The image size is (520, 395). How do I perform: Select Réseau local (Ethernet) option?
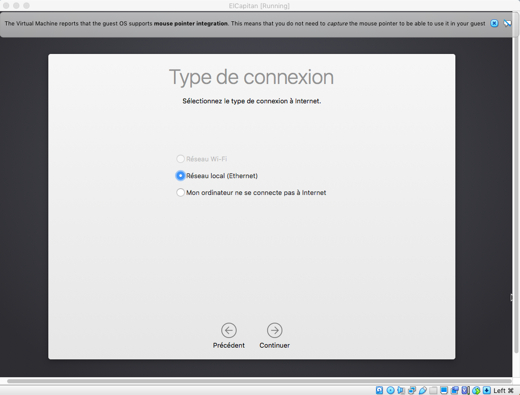point(181,176)
